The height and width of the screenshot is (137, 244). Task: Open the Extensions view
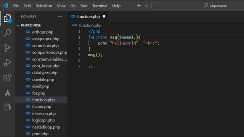(x=7, y=78)
